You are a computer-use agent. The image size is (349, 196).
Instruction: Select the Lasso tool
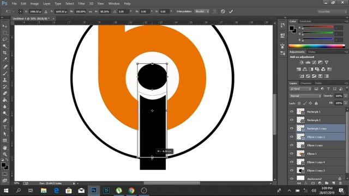[x=5, y=40]
